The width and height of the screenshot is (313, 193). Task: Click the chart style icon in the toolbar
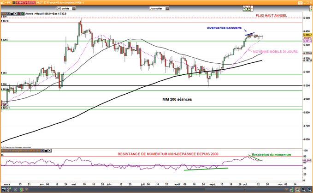point(247,9)
